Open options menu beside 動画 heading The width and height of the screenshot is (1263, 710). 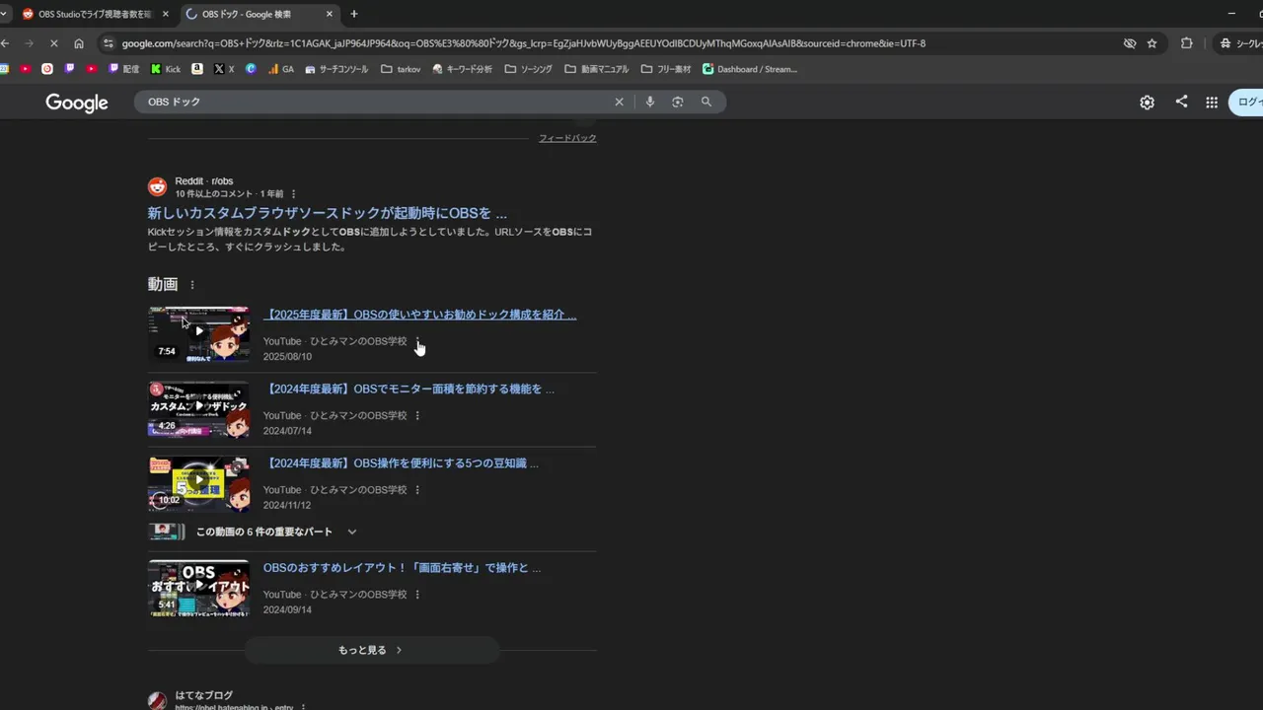tap(192, 285)
